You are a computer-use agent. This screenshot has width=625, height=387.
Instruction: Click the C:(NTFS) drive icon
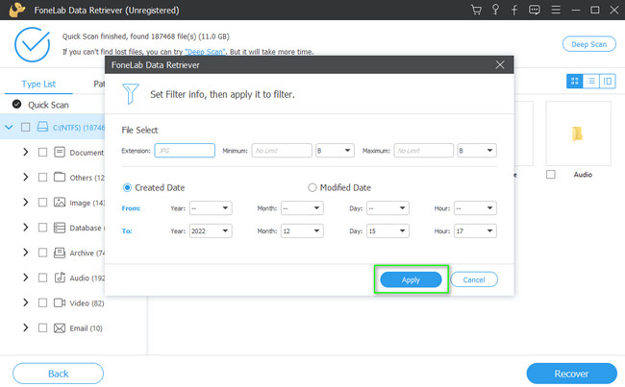tap(42, 127)
